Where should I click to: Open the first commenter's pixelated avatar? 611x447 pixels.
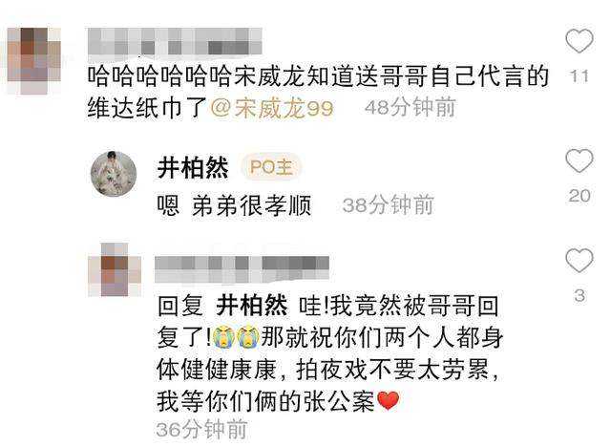click(34, 61)
